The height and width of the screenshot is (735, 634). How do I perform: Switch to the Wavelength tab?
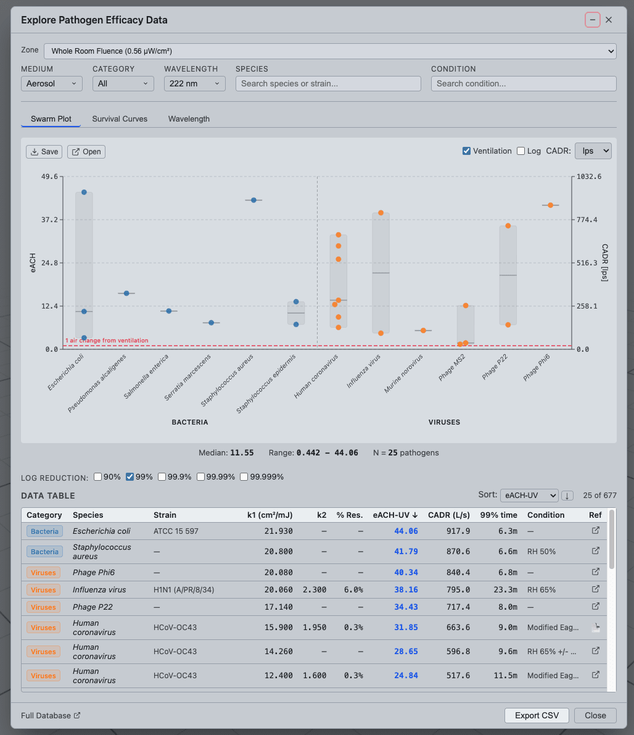coord(189,119)
